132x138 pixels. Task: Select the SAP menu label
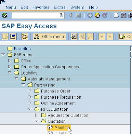pos(24,55)
